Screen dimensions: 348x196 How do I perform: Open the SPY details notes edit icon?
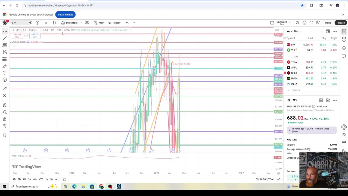pos(328,100)
